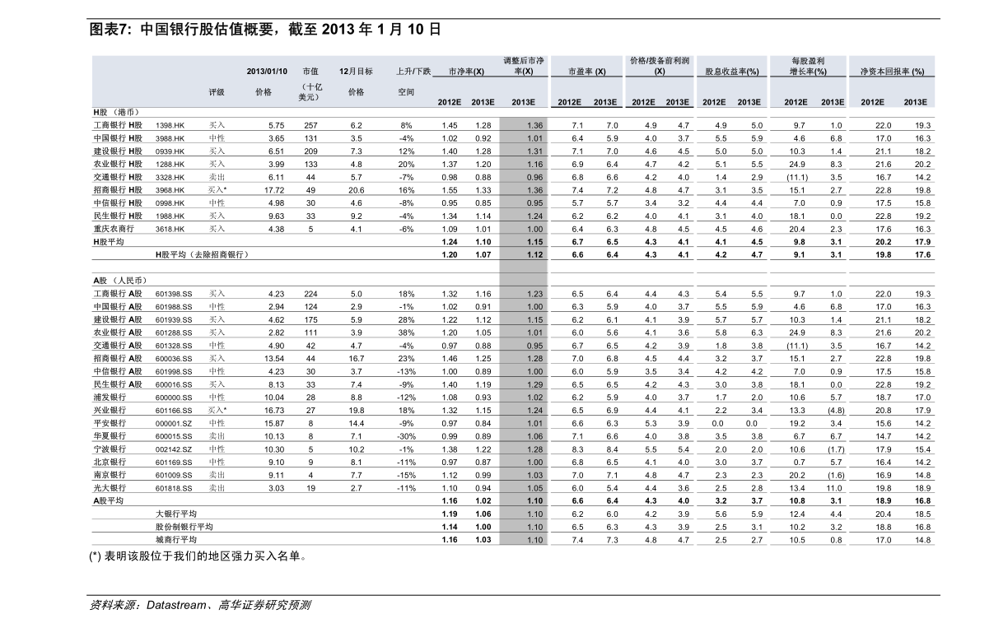Image resolution: width=1008 pixels, height=628 pixels.
Task: Select the bold 1.12 cell
Action: [x=524, y=255]
